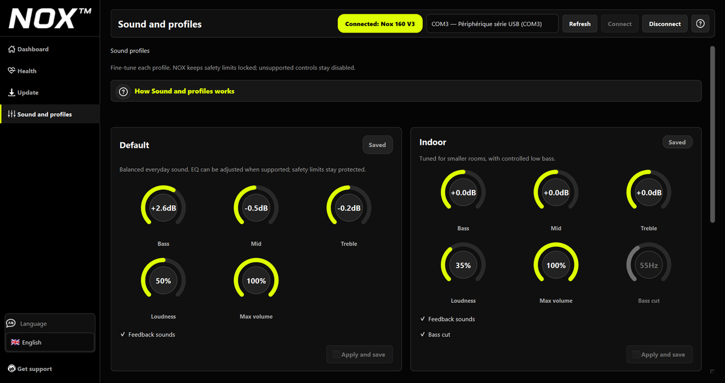
Task: Click the Default profile Loudness knob at 50%
Action: pyautogui.click(x=163, y=280)
